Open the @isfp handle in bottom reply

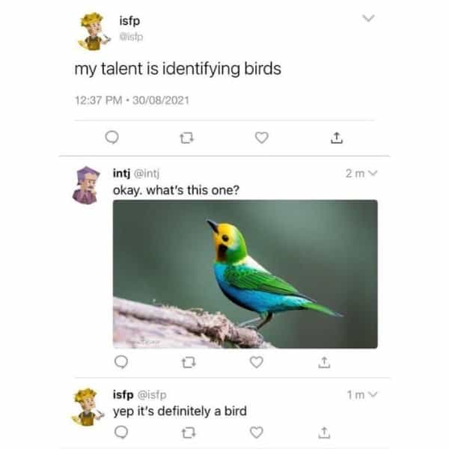tap(152, 395)
